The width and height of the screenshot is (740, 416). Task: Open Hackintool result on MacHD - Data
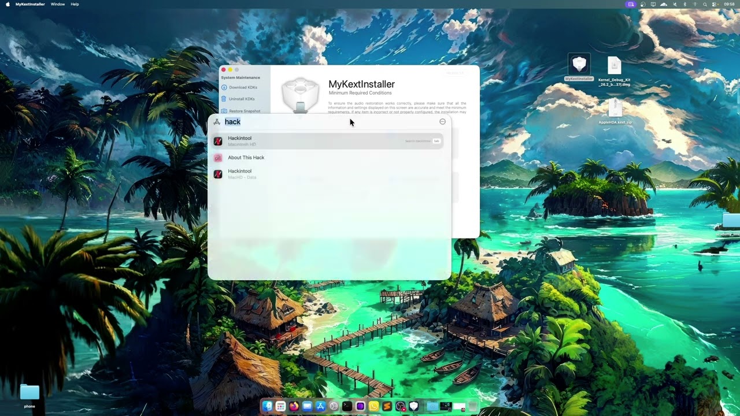[328, 174]
